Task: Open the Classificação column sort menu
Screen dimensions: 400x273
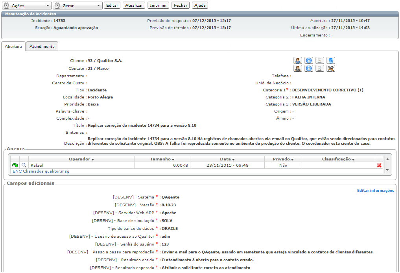Action: [x=338, y=159]
